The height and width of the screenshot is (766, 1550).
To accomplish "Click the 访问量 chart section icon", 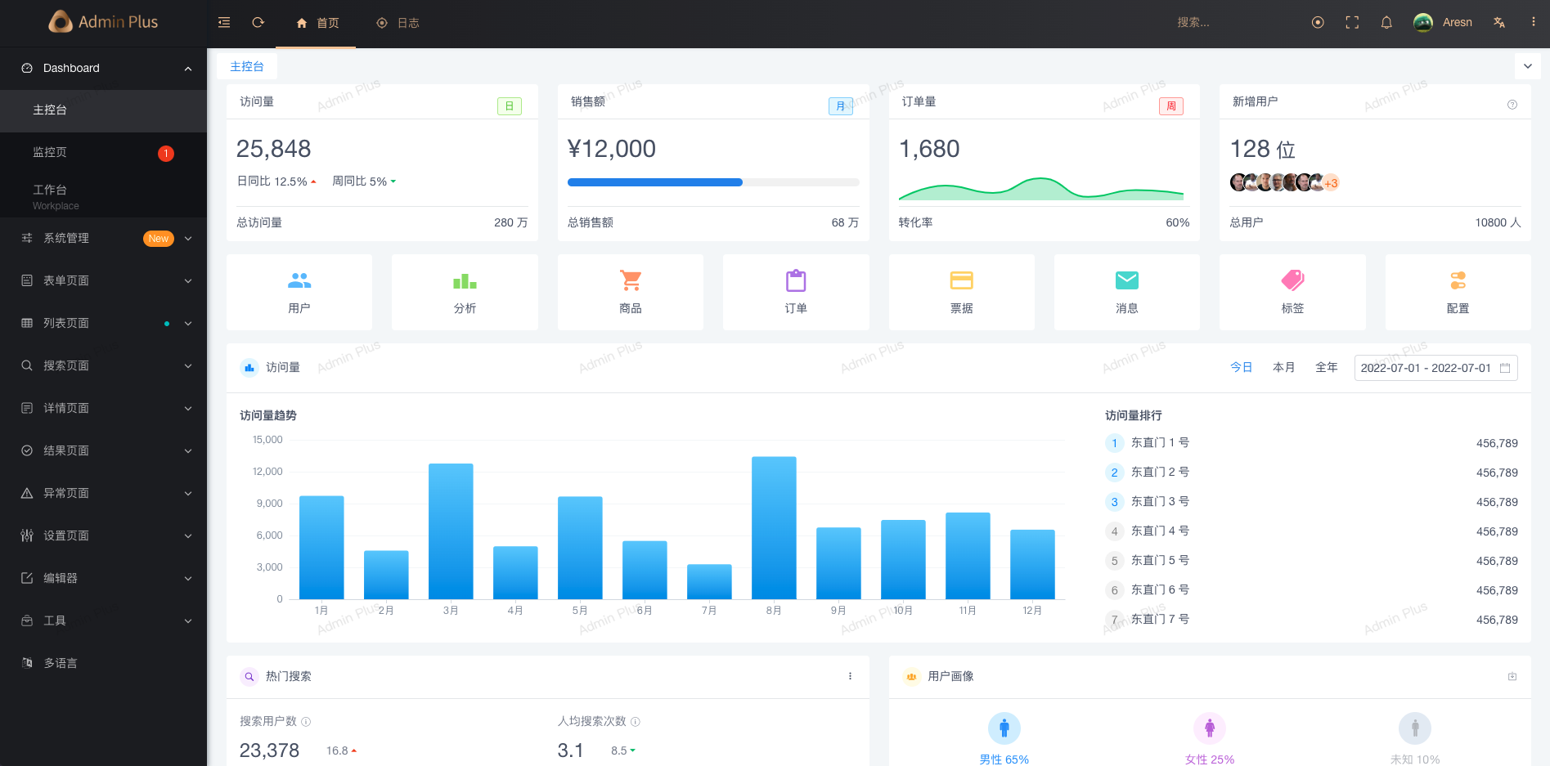I will [x=249, y=368].
